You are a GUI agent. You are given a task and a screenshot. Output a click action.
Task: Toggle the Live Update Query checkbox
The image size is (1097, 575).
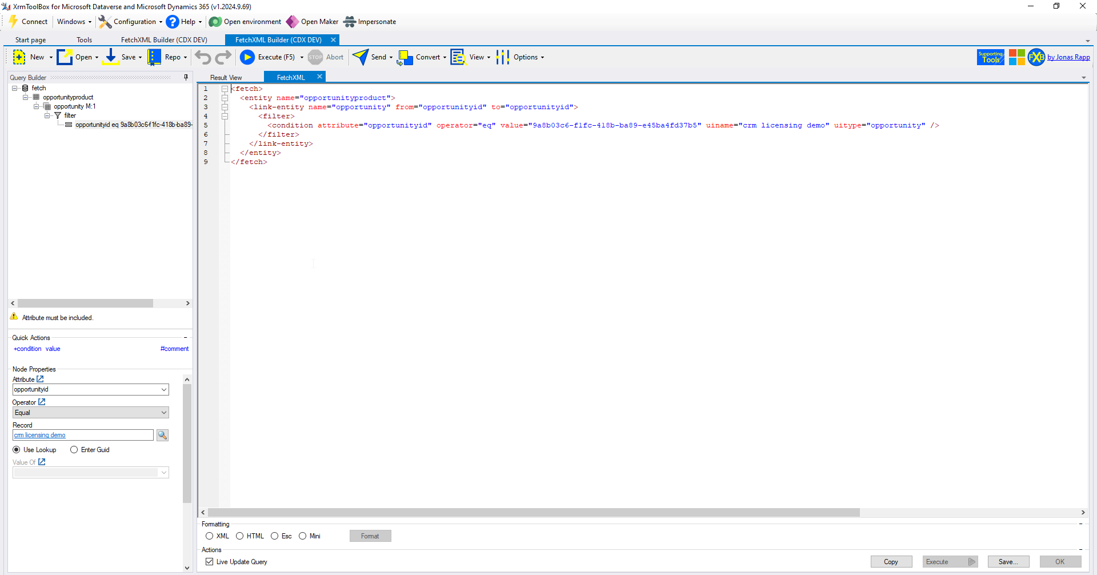210,562
